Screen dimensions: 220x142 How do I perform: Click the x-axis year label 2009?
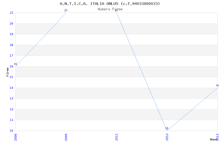66,137
